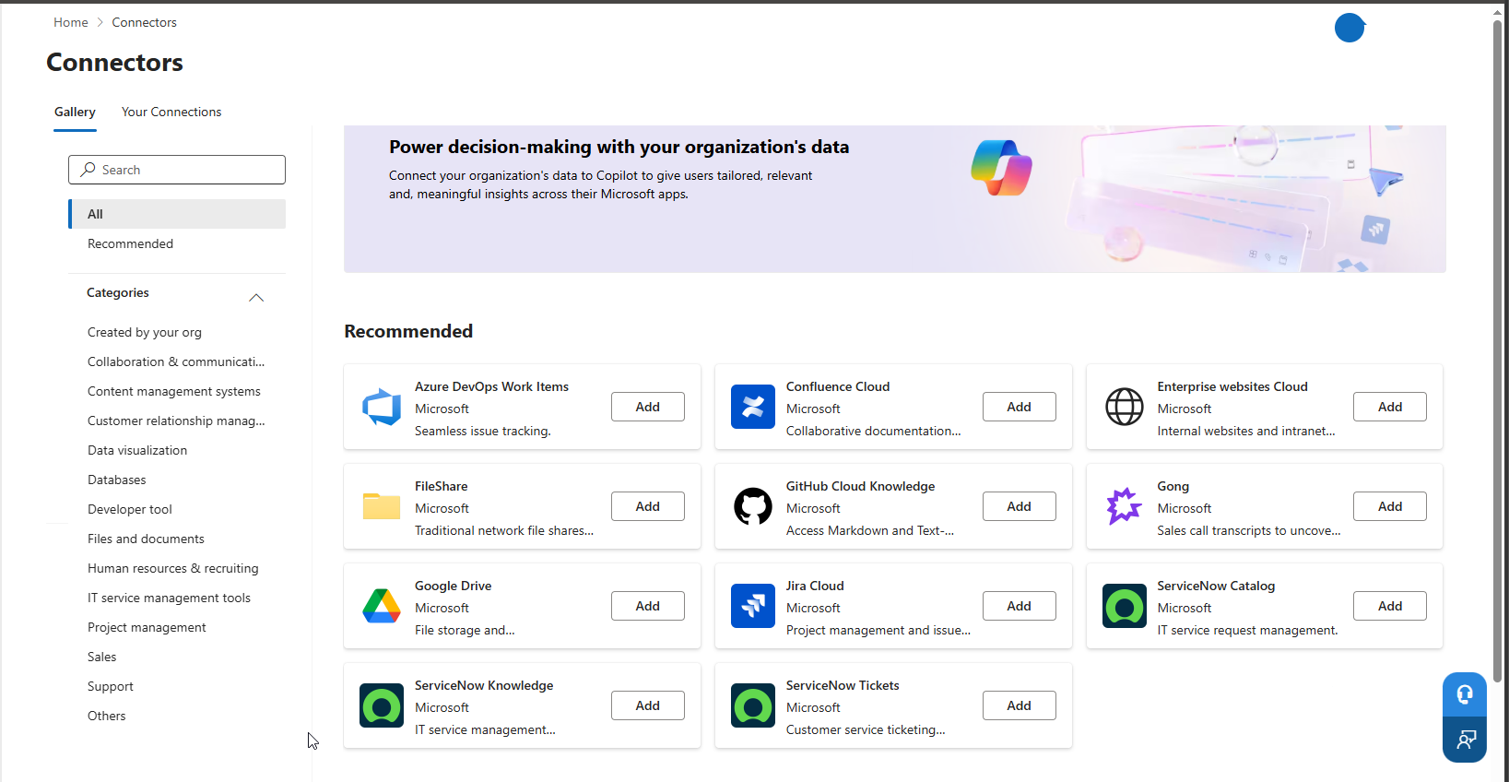This screenshot has height=782, width=1509.
Task: Filter by Created by your org
Action: point(145,332)
